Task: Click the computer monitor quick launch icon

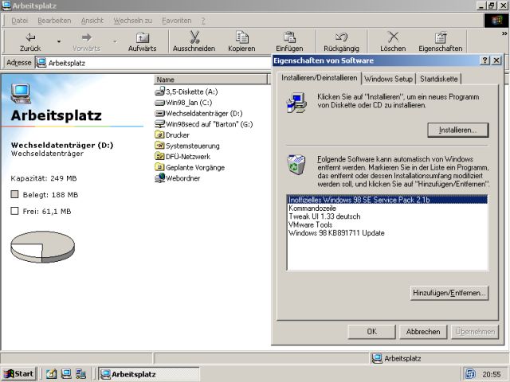Action: pos(66,374)
